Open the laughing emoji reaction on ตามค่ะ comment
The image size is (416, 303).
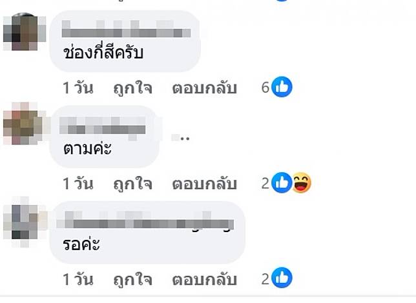point(302,182)
